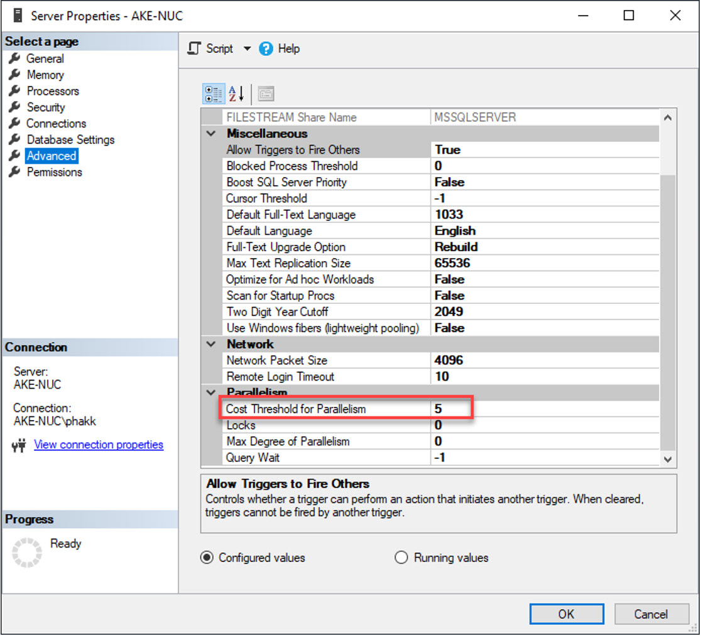
Task: Open the Help icon in toolbar
Action: (266, 49)
